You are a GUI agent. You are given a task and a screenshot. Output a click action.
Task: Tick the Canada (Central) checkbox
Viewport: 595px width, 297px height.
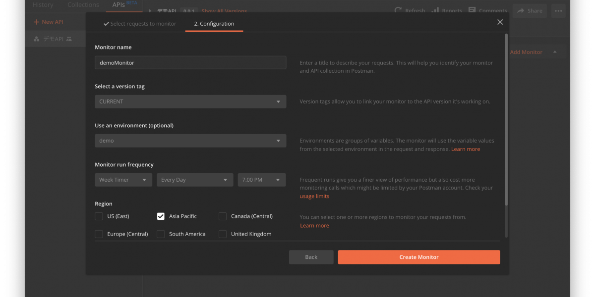pos(223,216)
